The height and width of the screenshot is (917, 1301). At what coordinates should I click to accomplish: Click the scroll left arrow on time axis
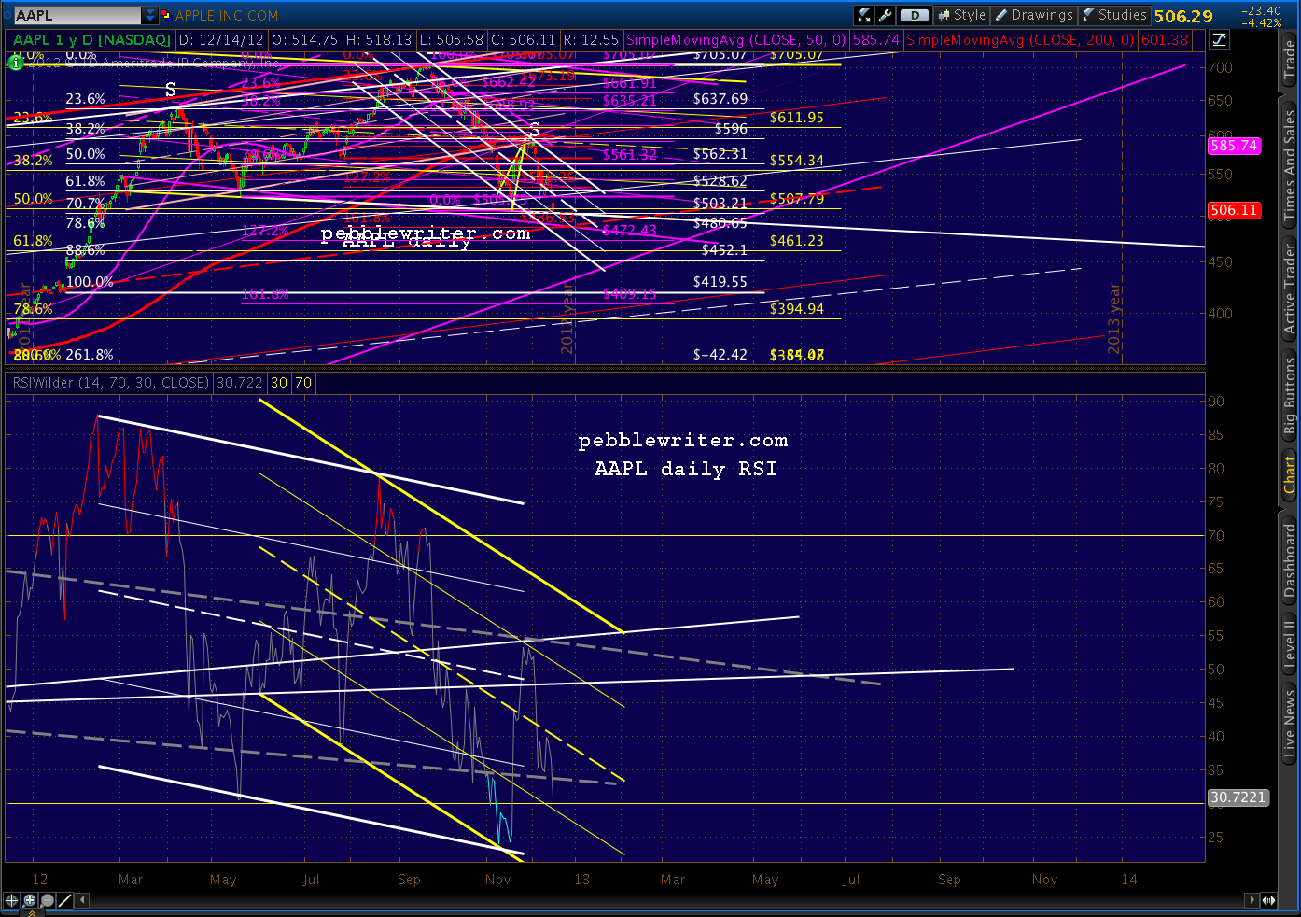[x=82, y=900]
